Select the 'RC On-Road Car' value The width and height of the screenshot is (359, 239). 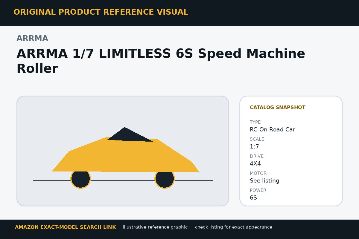click(273, 130)
